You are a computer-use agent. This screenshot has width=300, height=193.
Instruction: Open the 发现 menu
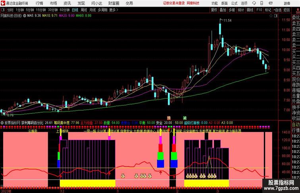(81, 3)
